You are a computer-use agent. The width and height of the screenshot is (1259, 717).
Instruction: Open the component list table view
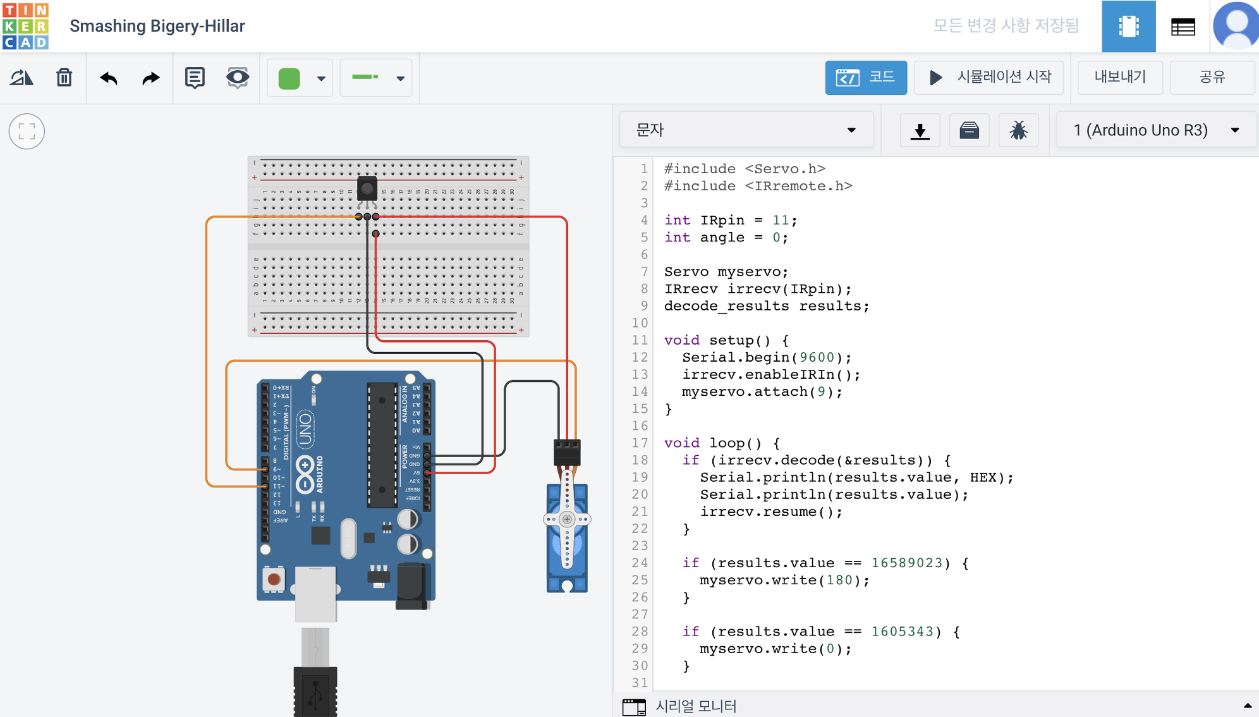[x=1183, y=26]
